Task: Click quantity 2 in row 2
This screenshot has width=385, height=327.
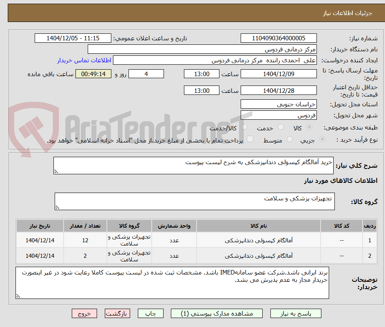Action: pos(85,256)
